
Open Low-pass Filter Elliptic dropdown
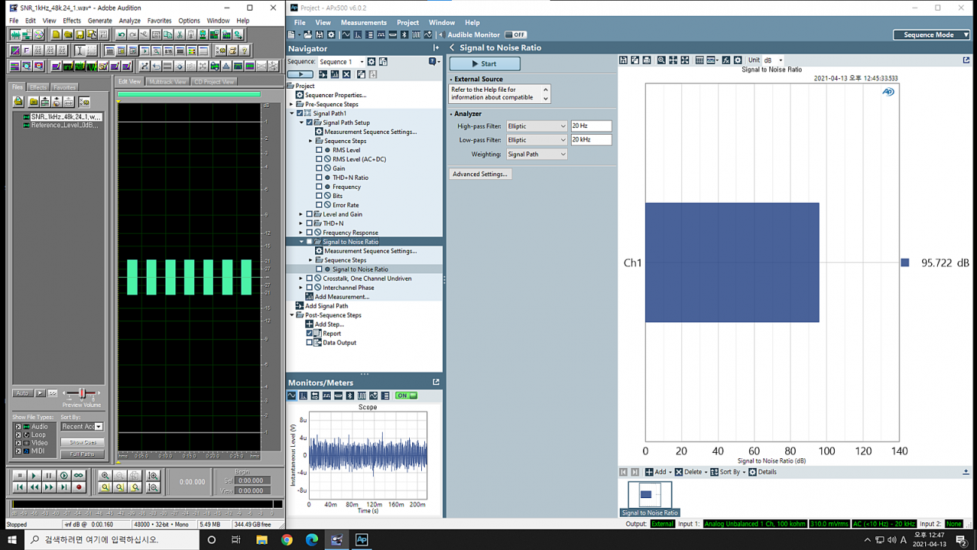click(536, 140)
